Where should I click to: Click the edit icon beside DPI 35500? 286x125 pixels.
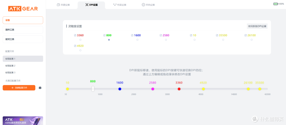point(217,35)
